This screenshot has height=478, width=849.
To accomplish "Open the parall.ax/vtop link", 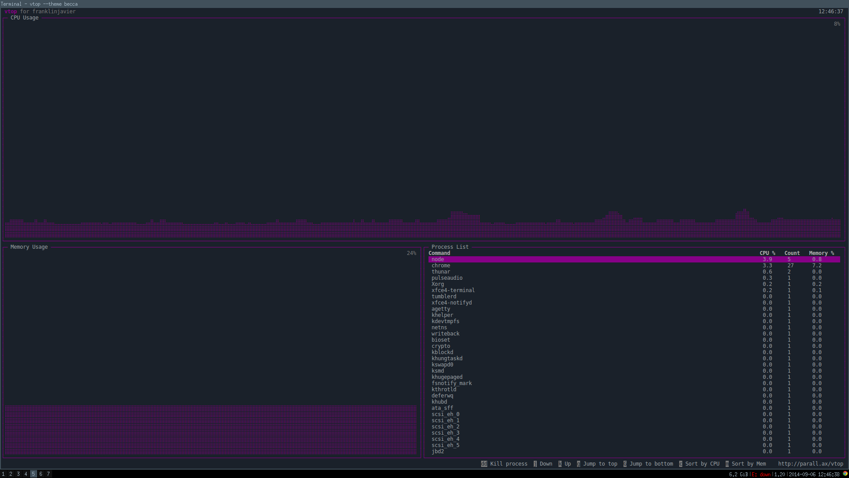I will click(810, 464).
